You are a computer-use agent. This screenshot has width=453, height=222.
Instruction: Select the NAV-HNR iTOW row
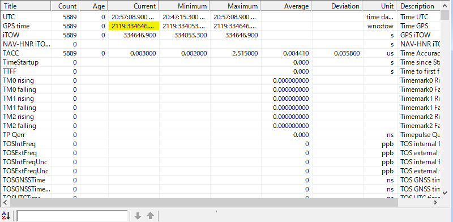click(x=220, y=44)
